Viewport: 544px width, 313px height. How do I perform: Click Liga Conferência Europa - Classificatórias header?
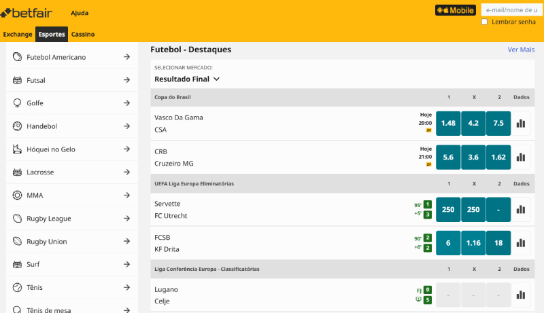click(207, 269)
